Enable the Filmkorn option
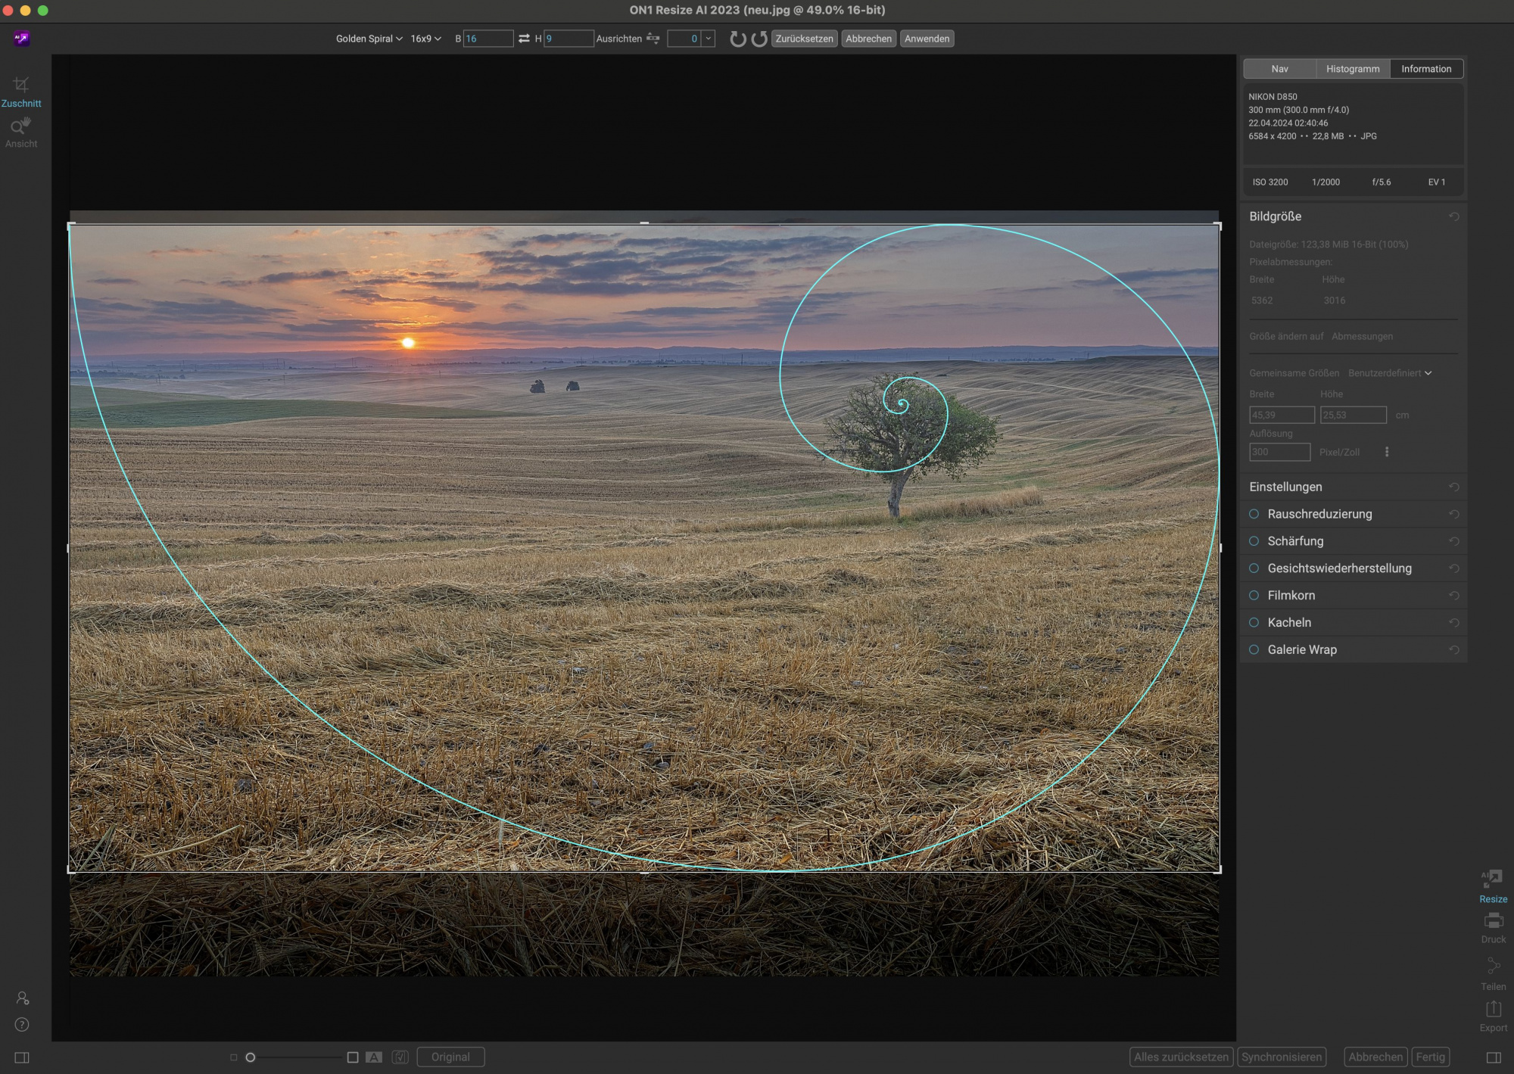 [x=1254, y=596]
